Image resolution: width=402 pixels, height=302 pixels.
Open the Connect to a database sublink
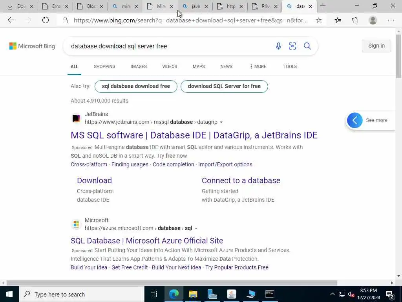241,180
